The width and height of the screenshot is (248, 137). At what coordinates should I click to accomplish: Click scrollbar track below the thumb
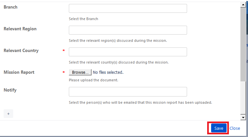click(x=243, y=98)
